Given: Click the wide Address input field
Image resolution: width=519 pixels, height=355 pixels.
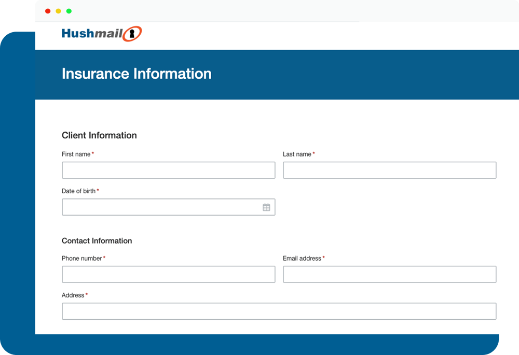Looking at the screenshot, I should point(279,311).
